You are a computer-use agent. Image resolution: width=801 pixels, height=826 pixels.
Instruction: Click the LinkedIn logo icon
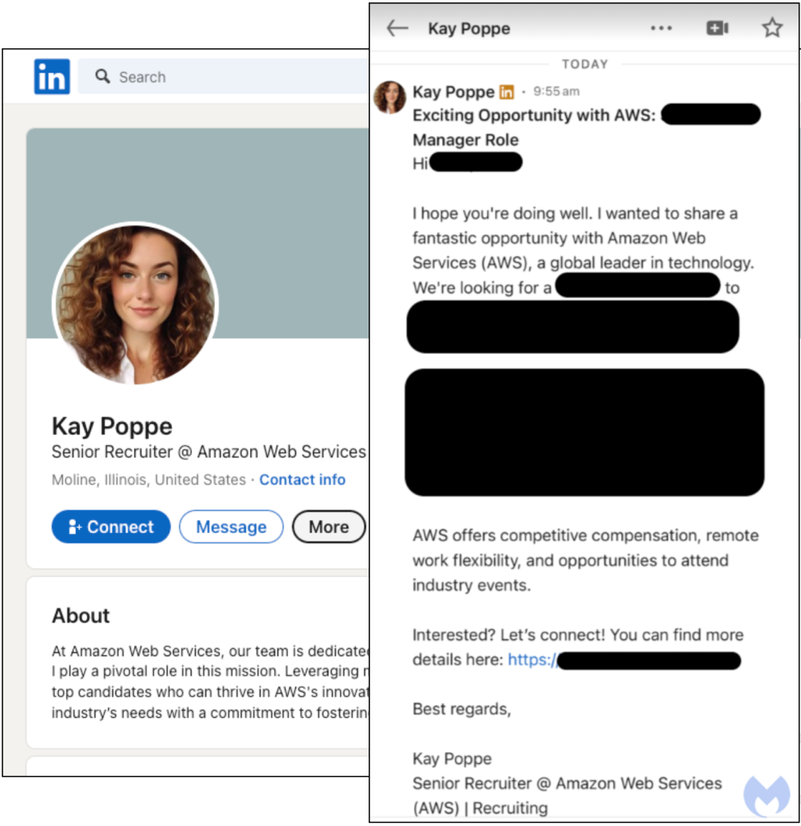52,77
